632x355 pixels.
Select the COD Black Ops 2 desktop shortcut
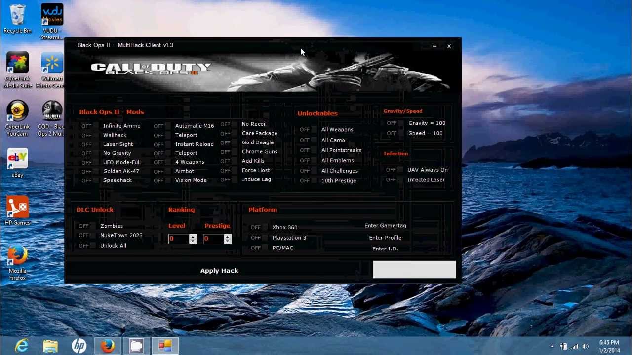52,118
